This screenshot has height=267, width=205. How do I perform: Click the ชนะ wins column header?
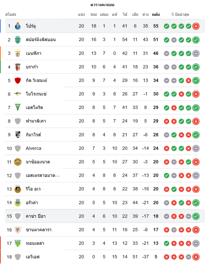pos(94,14)
